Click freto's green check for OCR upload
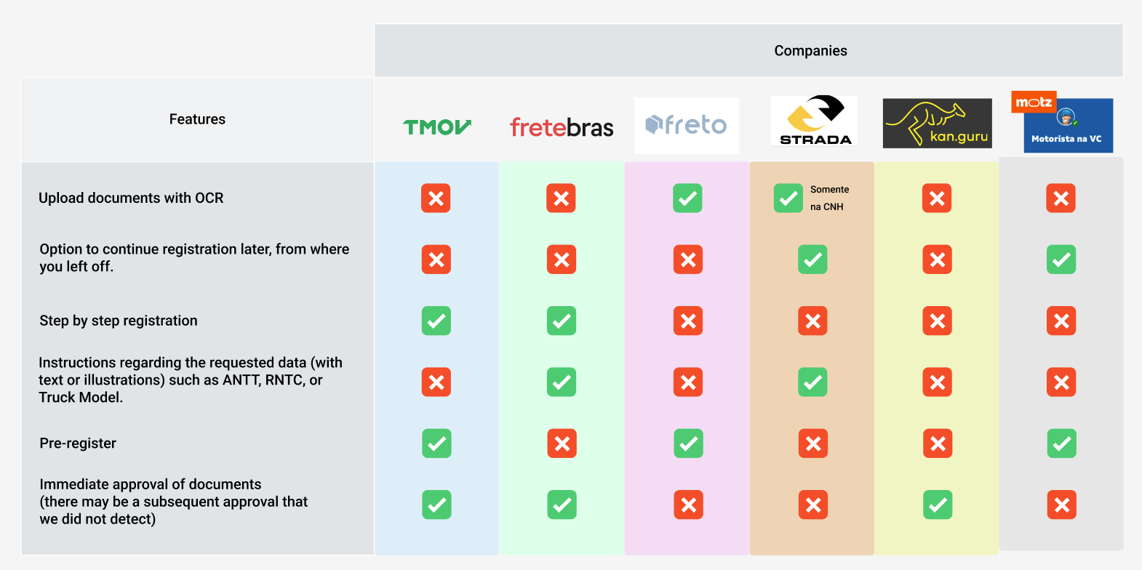 point(687,198)
